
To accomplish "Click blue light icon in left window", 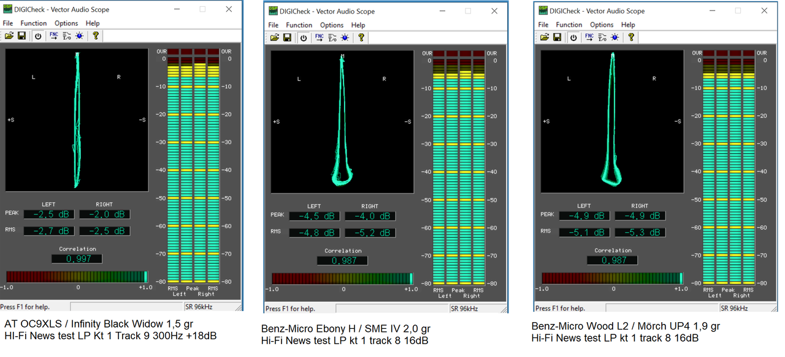I will [80, 36].
